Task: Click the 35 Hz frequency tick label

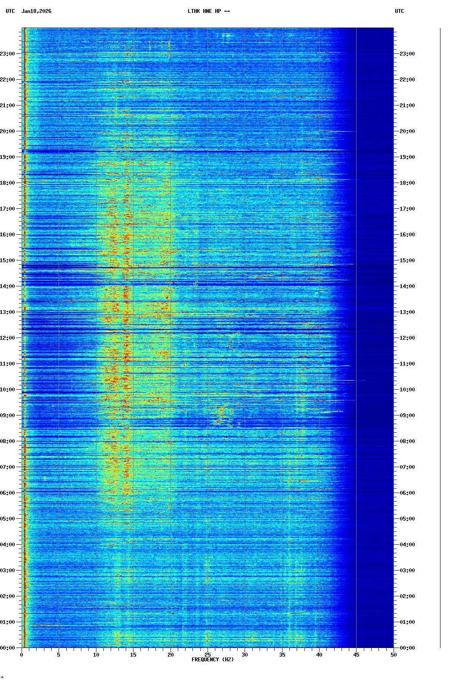Action: point(282,655)
